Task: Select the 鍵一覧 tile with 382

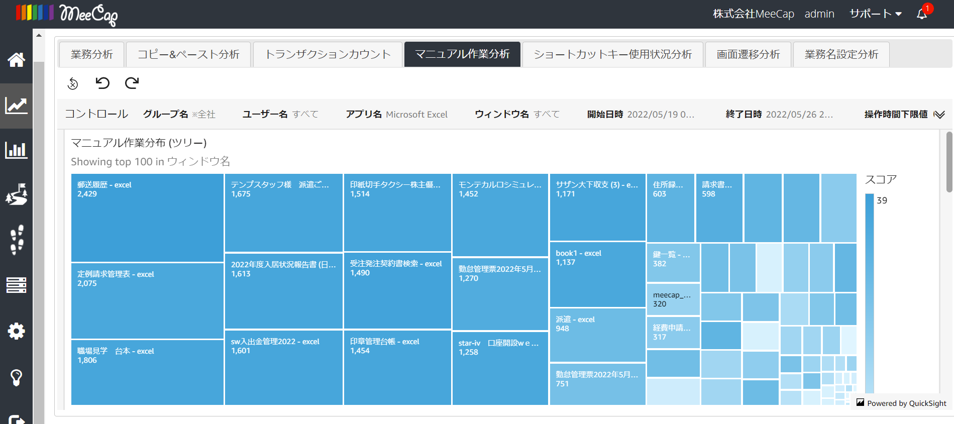Action: (x=673, y=262)
